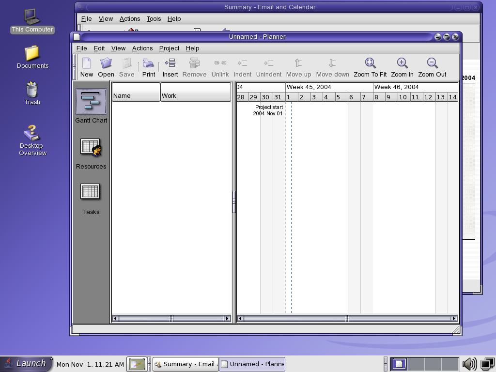Open Planner's Actions menu

142,48
